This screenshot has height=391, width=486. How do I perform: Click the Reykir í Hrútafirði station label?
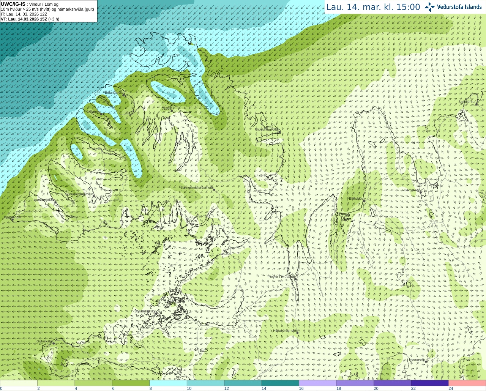282,277
